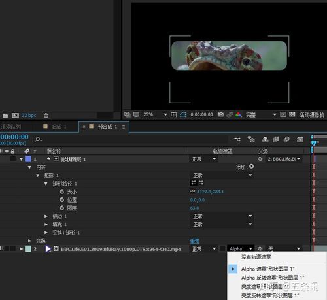Open the region of interest tool
Screen dimensions: 327x300
click(x=174, y=114)
